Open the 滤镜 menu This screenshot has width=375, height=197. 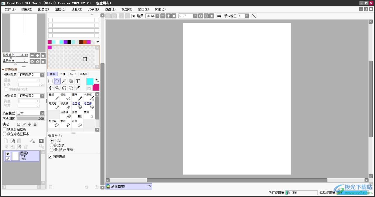pyautogui.click(x=110, y=9)
